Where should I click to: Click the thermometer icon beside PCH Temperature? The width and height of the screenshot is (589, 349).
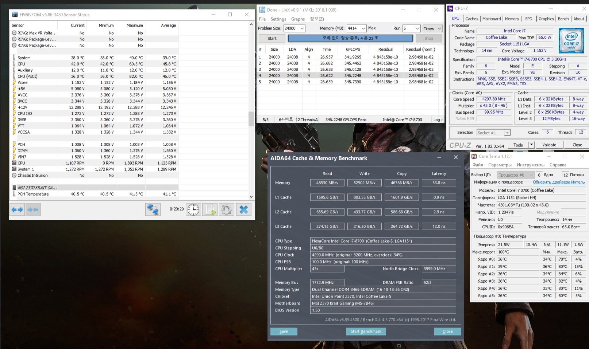pos(14,194)
